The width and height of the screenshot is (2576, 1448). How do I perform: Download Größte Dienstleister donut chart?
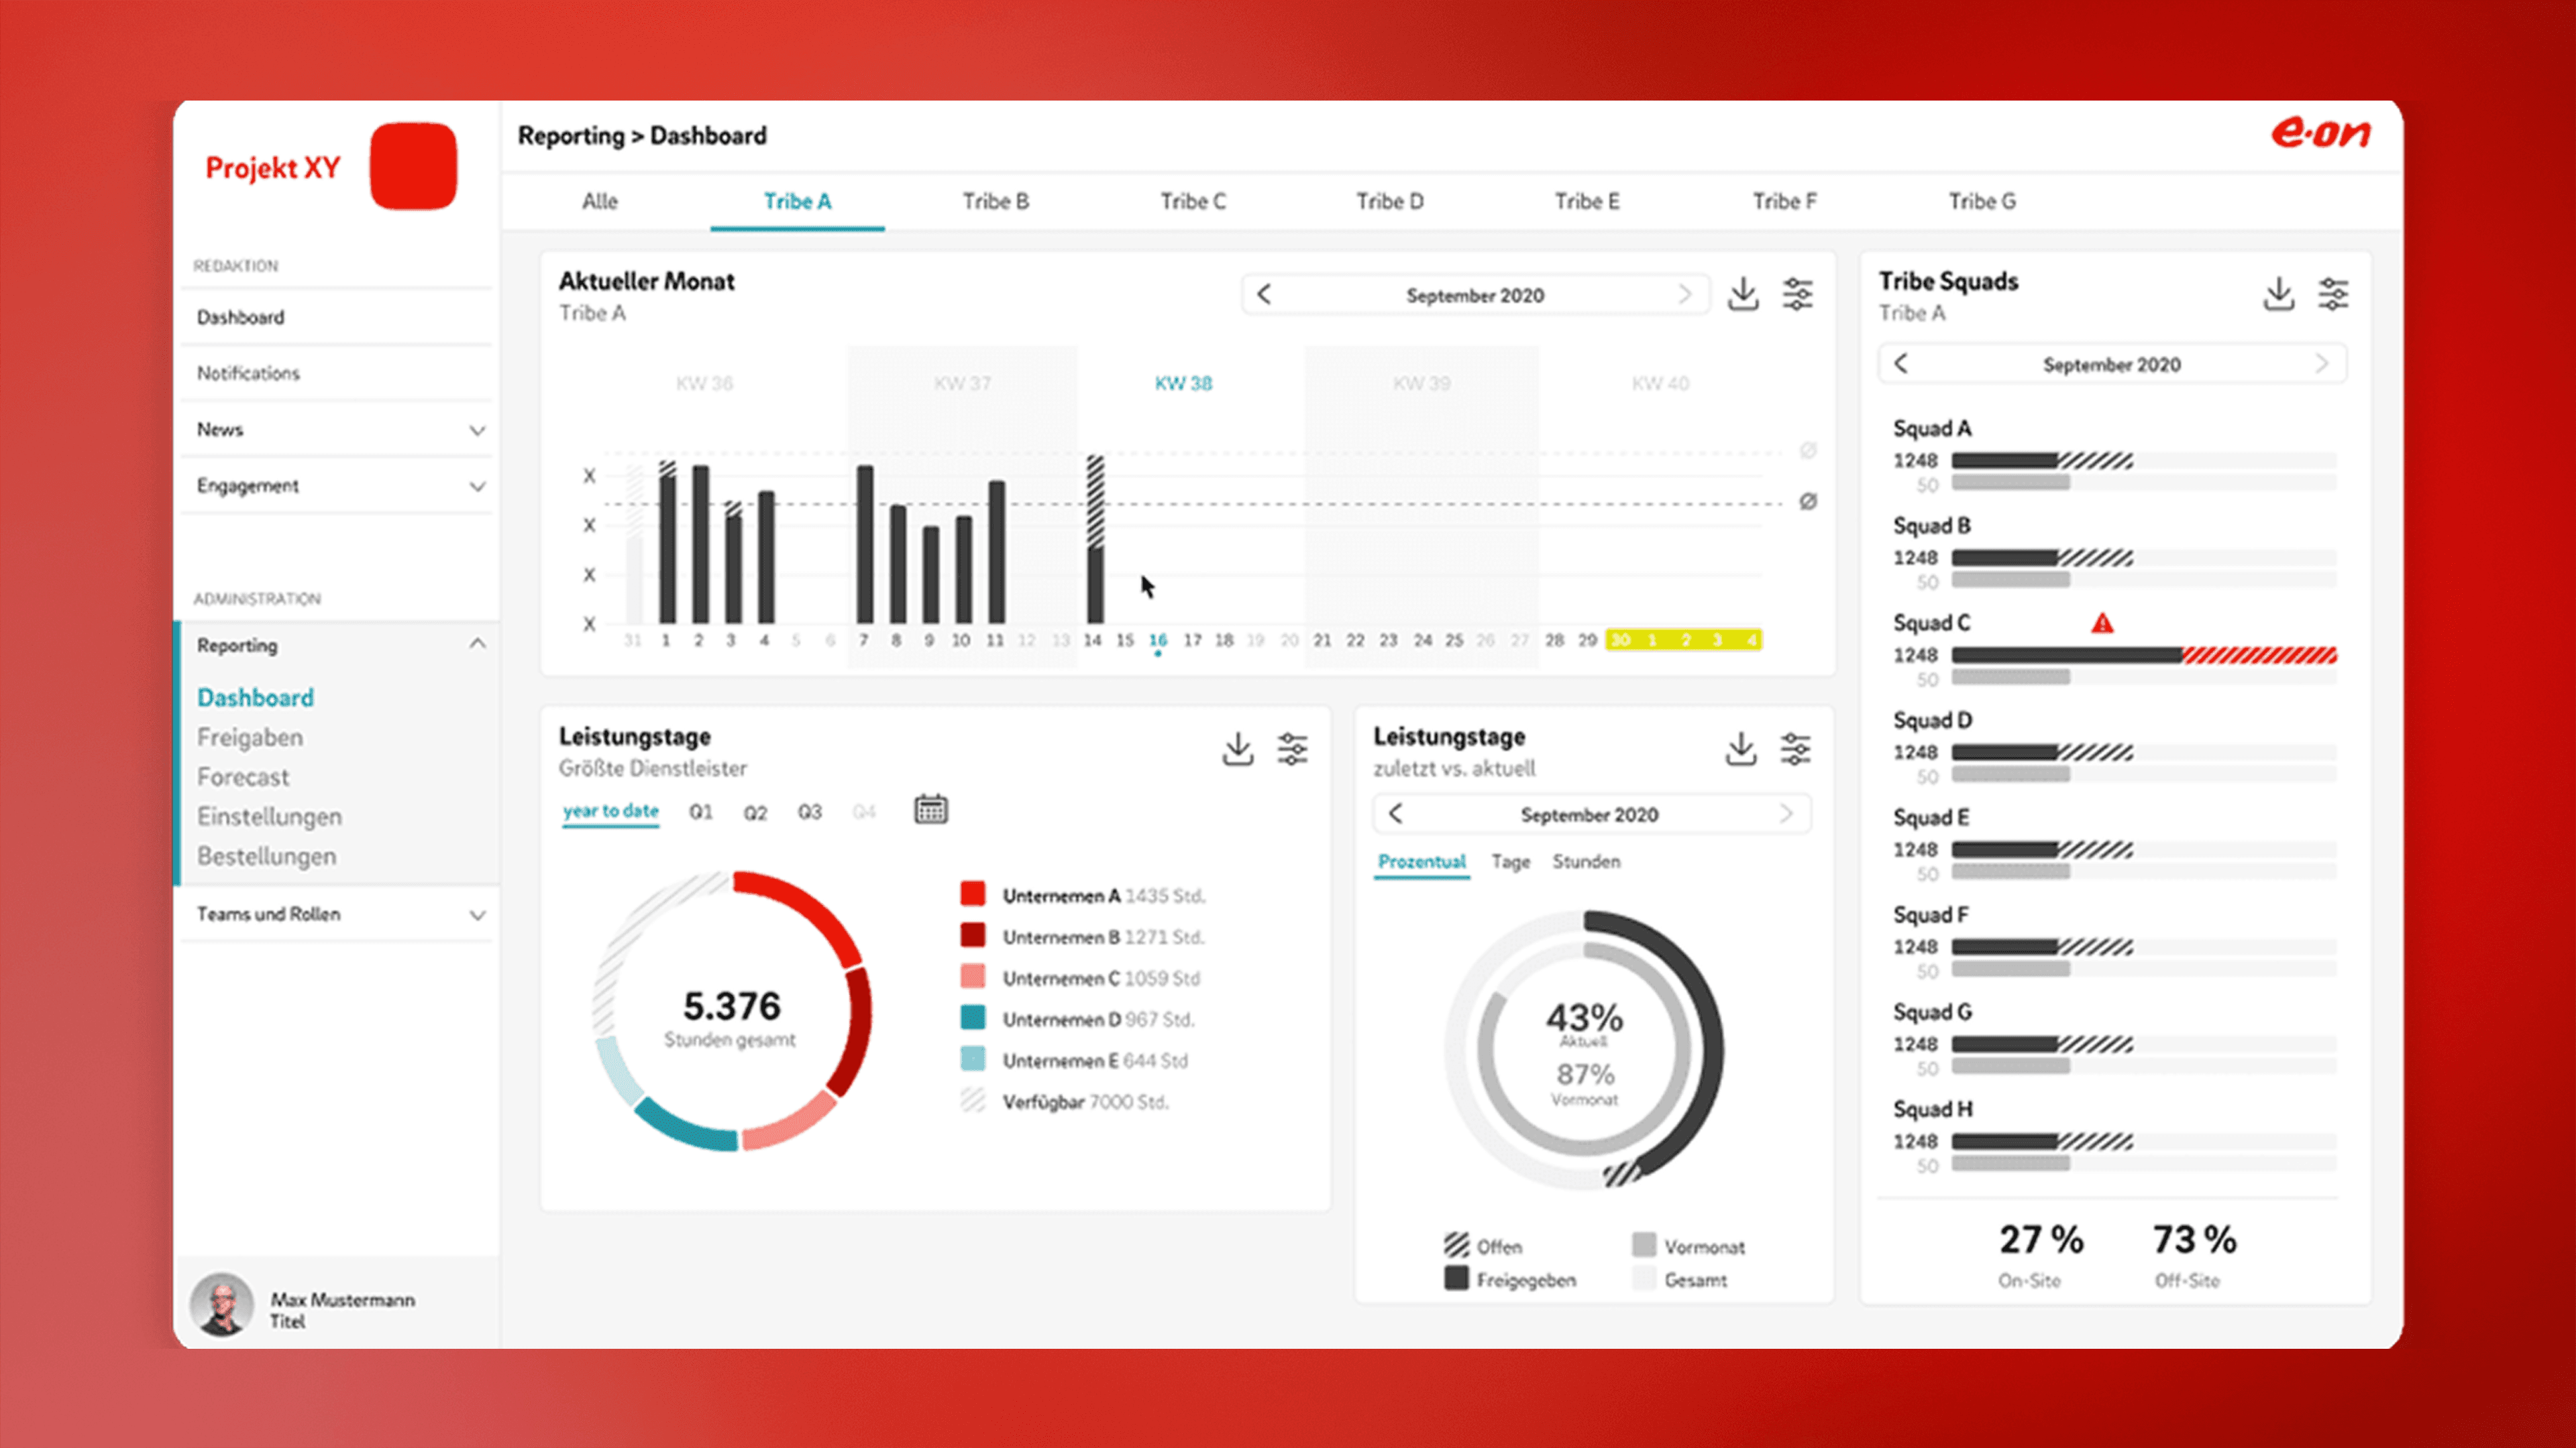click(x=1238, y=749)
